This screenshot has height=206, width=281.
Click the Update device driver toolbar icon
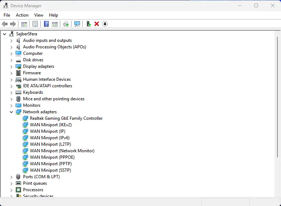point(88,24)
